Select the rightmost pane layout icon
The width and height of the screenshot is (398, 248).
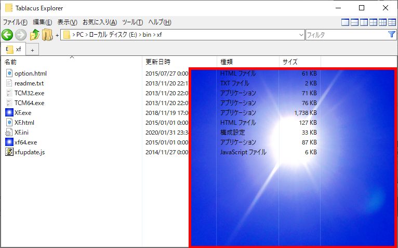[392, 22]
